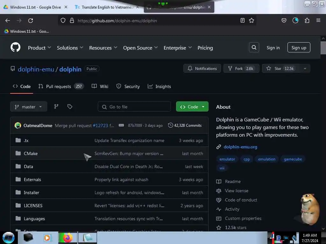
Task: Open the Firefox hamburger menu
Action: click(318, 20)
